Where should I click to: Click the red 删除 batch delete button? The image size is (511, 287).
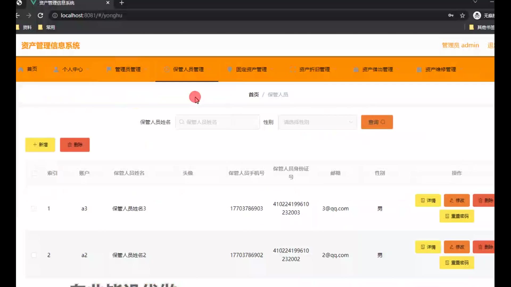[x=75, y=145]
